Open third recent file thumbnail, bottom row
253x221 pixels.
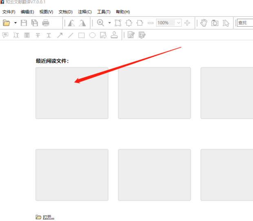[227, 175]
